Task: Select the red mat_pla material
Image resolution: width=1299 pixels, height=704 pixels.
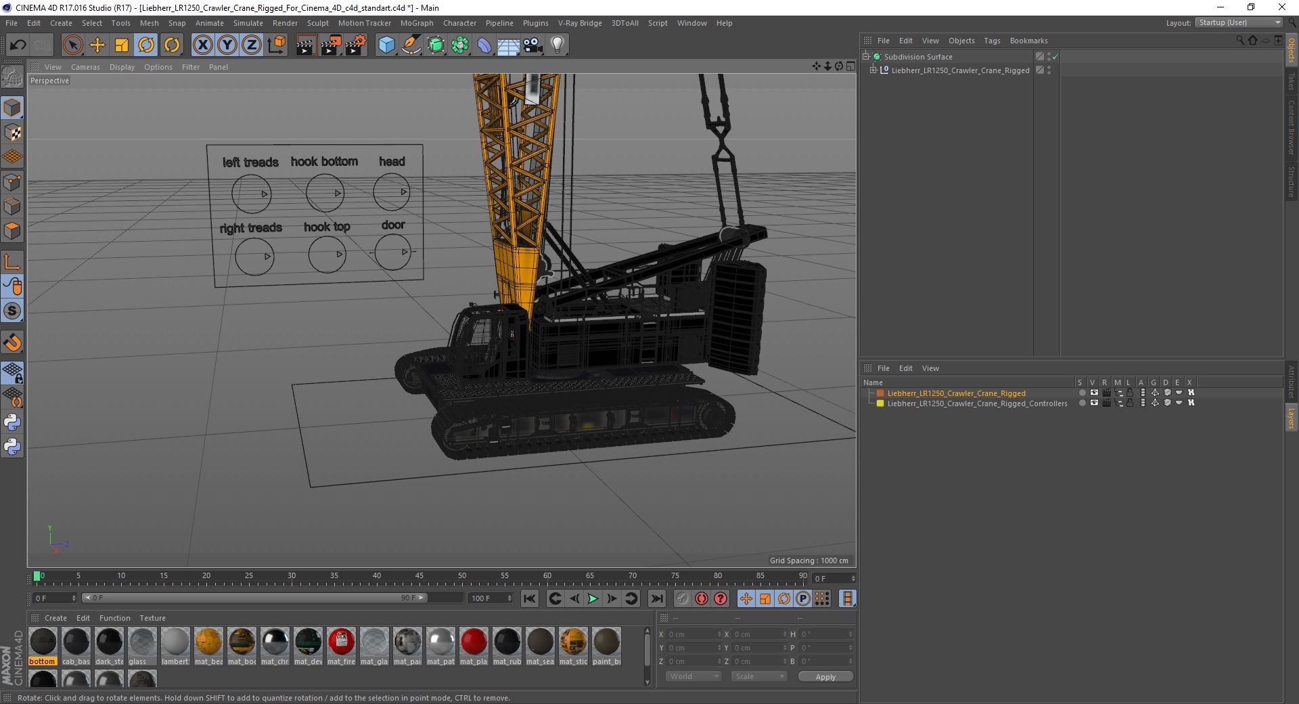Action: (x=474, y=646)
